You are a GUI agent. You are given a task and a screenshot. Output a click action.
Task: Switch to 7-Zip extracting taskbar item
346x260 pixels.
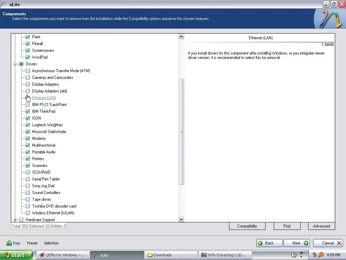pos(225,255)
